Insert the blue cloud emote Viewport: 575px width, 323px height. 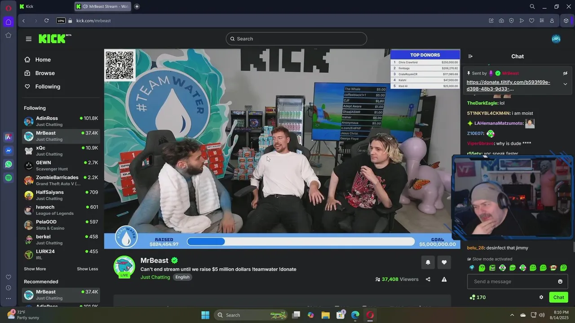coord(472,268)
